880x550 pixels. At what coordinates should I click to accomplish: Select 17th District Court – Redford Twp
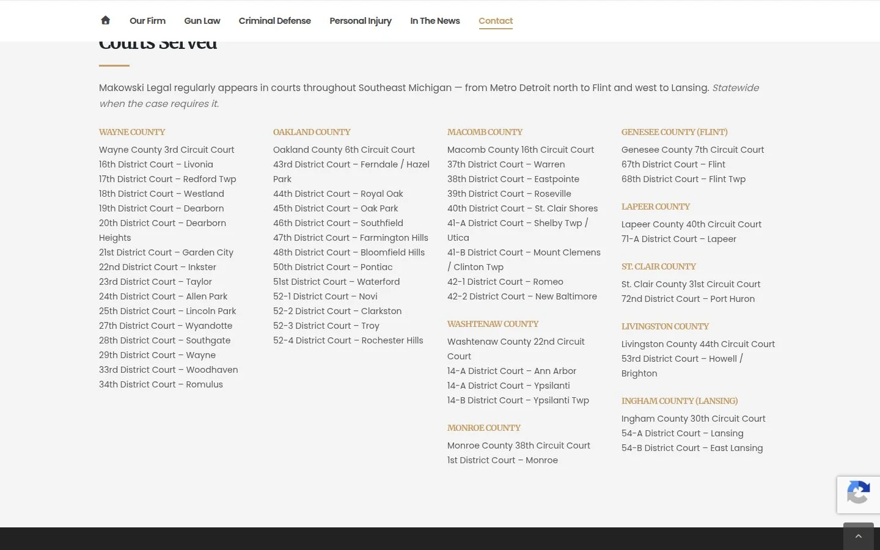point(167,179)
